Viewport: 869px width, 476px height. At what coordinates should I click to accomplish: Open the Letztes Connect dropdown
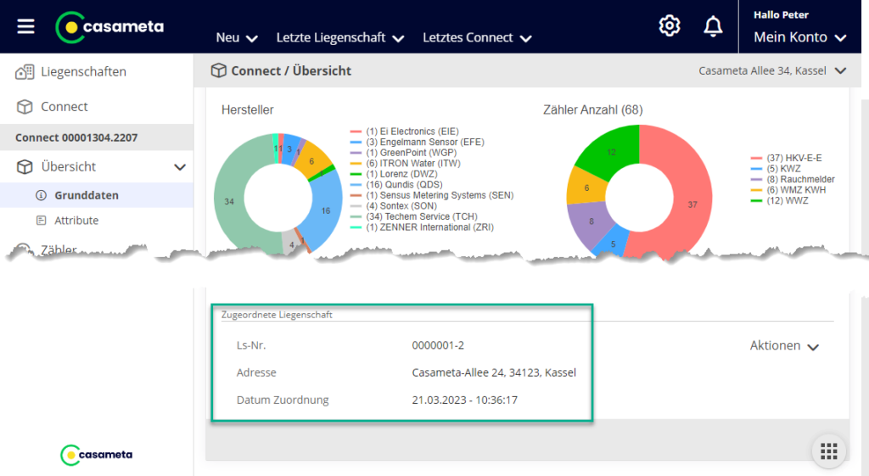point(477,37)
